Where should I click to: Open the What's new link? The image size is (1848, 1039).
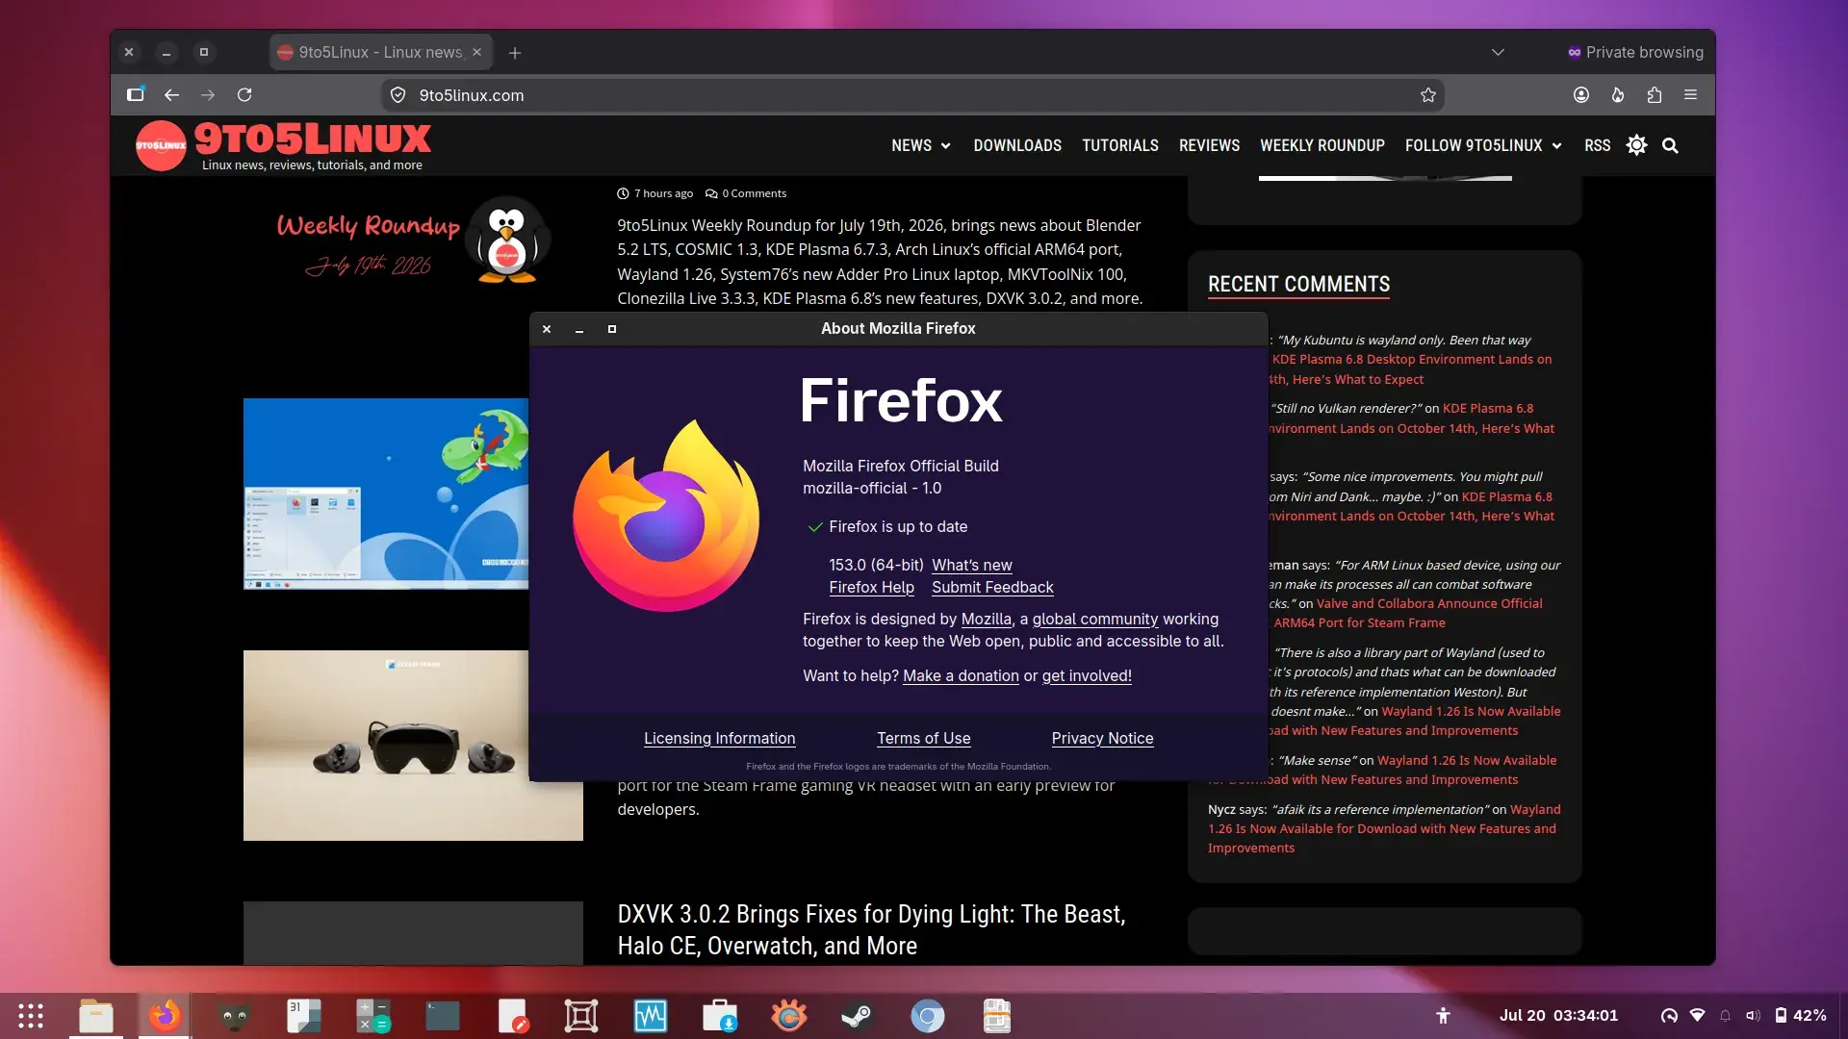(x=971, y=565)
